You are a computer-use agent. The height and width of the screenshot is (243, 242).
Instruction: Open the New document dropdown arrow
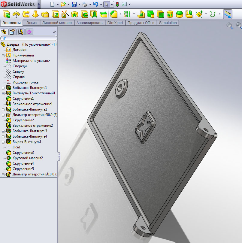pyautogui.click(x=58, y=5)
